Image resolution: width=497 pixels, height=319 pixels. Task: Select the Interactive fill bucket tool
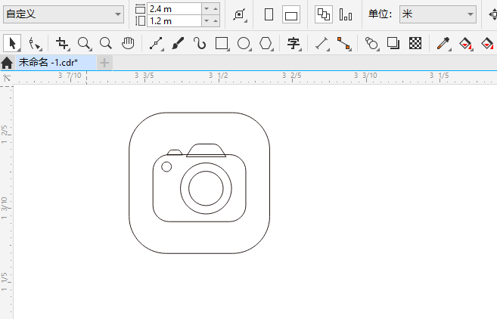click(x=466, y=43)
